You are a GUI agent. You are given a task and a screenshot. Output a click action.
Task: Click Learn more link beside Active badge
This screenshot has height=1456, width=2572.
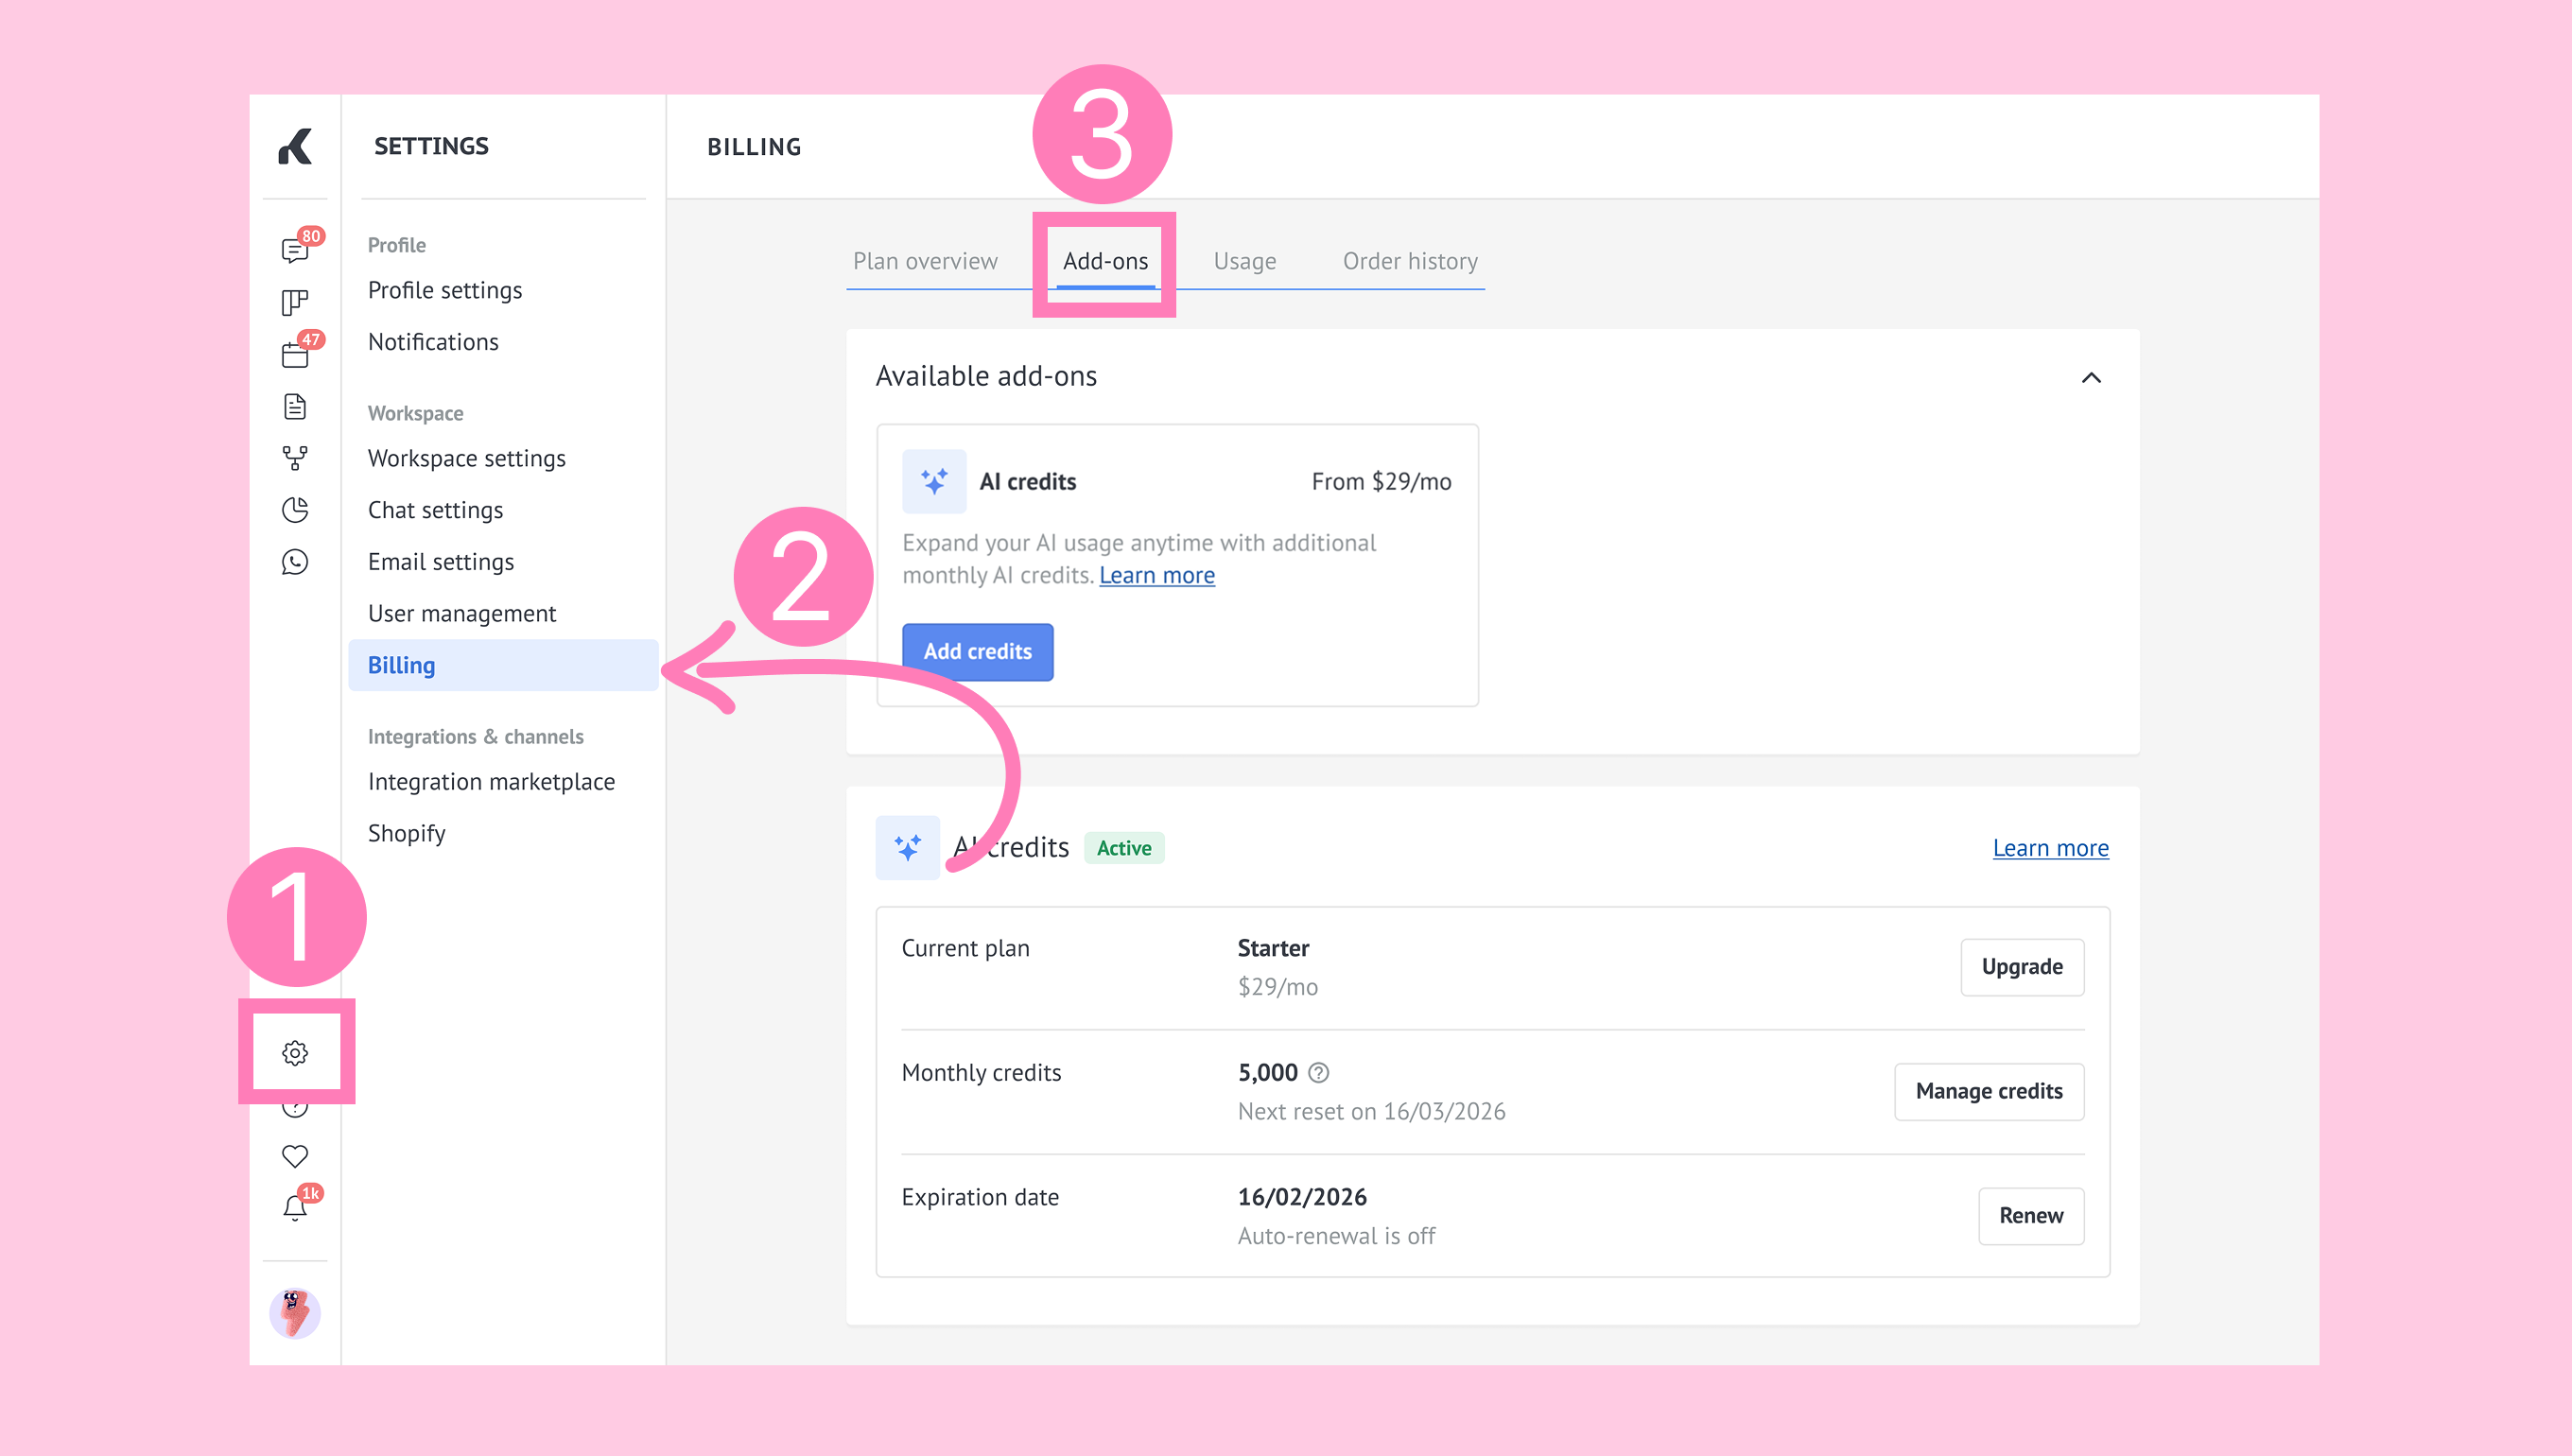pyautogui.click(x=2050, y=848)
